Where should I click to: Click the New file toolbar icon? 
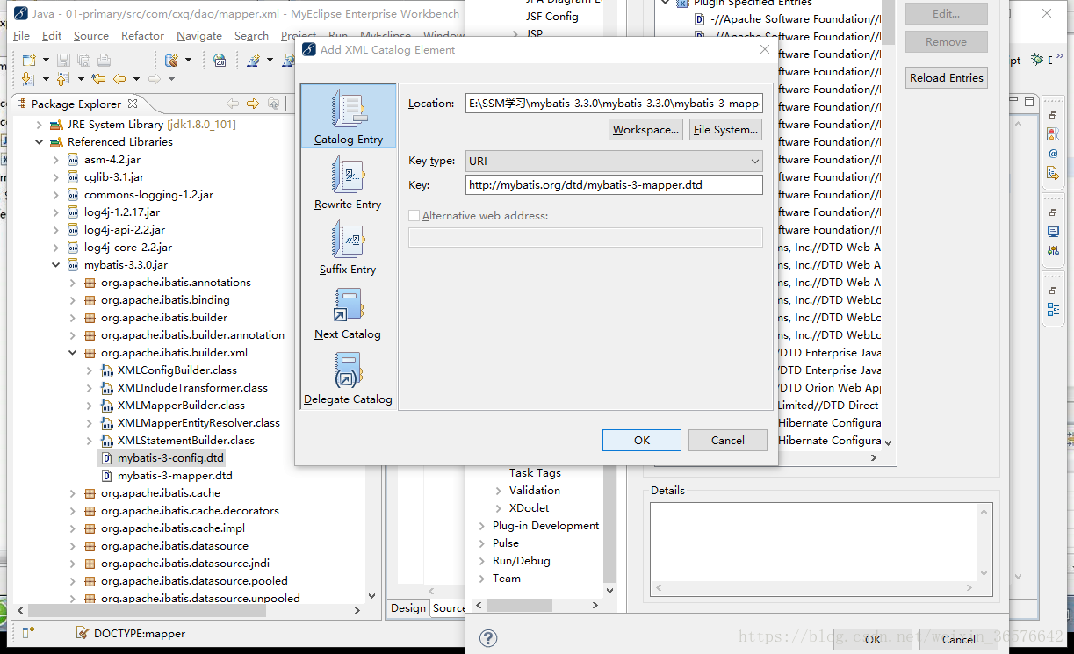coord(29,60)
